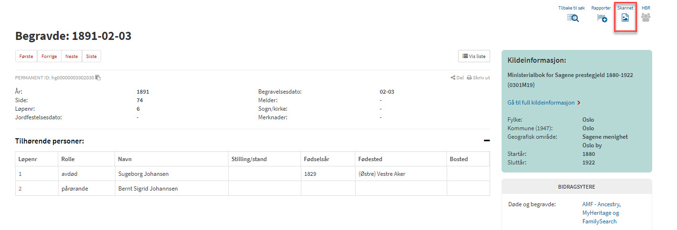This screenshot has width=677, height=230.
Task: Open the FamilySearch contributor link
Action: 599,221
